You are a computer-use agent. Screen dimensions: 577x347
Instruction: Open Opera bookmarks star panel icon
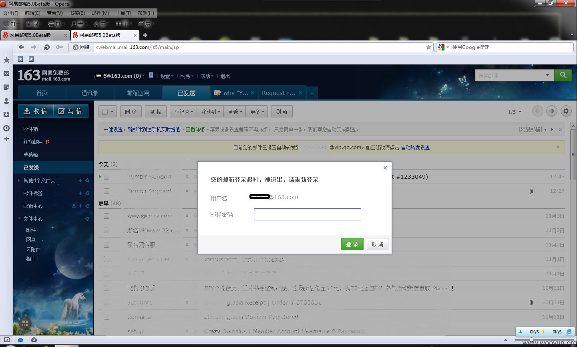coord(6,60)
